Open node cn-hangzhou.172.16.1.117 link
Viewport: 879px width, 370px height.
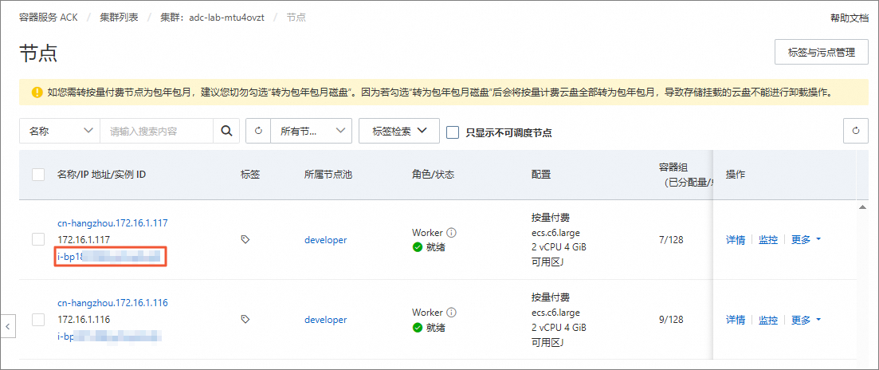pos(112,223)
